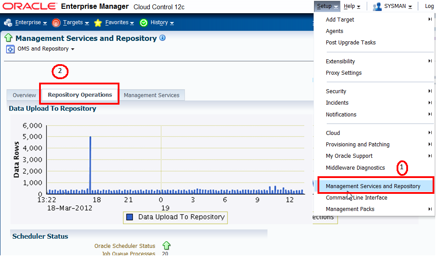The height and width of the screenshot is (258, 437).
Task: Click the History clock check icon
Action: 144,22
